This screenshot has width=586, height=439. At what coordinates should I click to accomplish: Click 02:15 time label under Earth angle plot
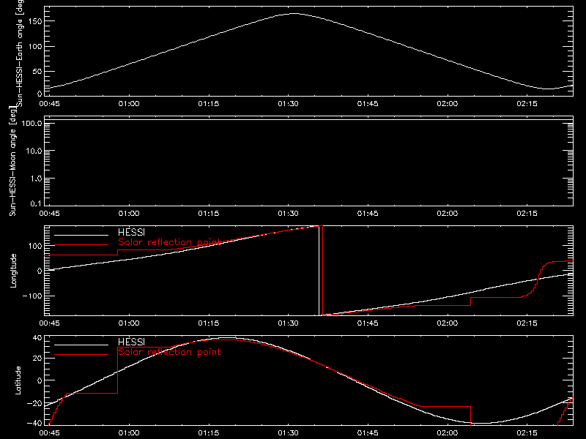527,104
